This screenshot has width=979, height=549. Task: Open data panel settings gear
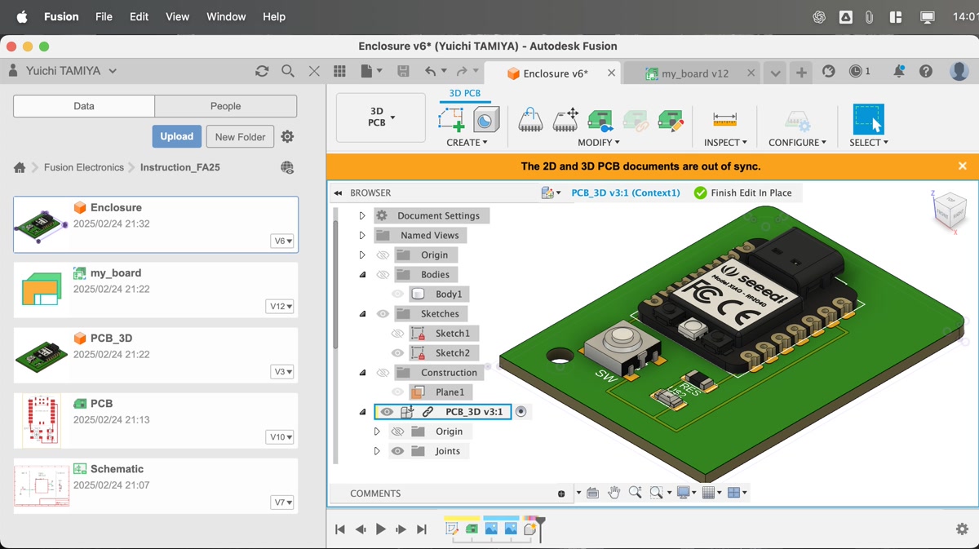(287, 136)
